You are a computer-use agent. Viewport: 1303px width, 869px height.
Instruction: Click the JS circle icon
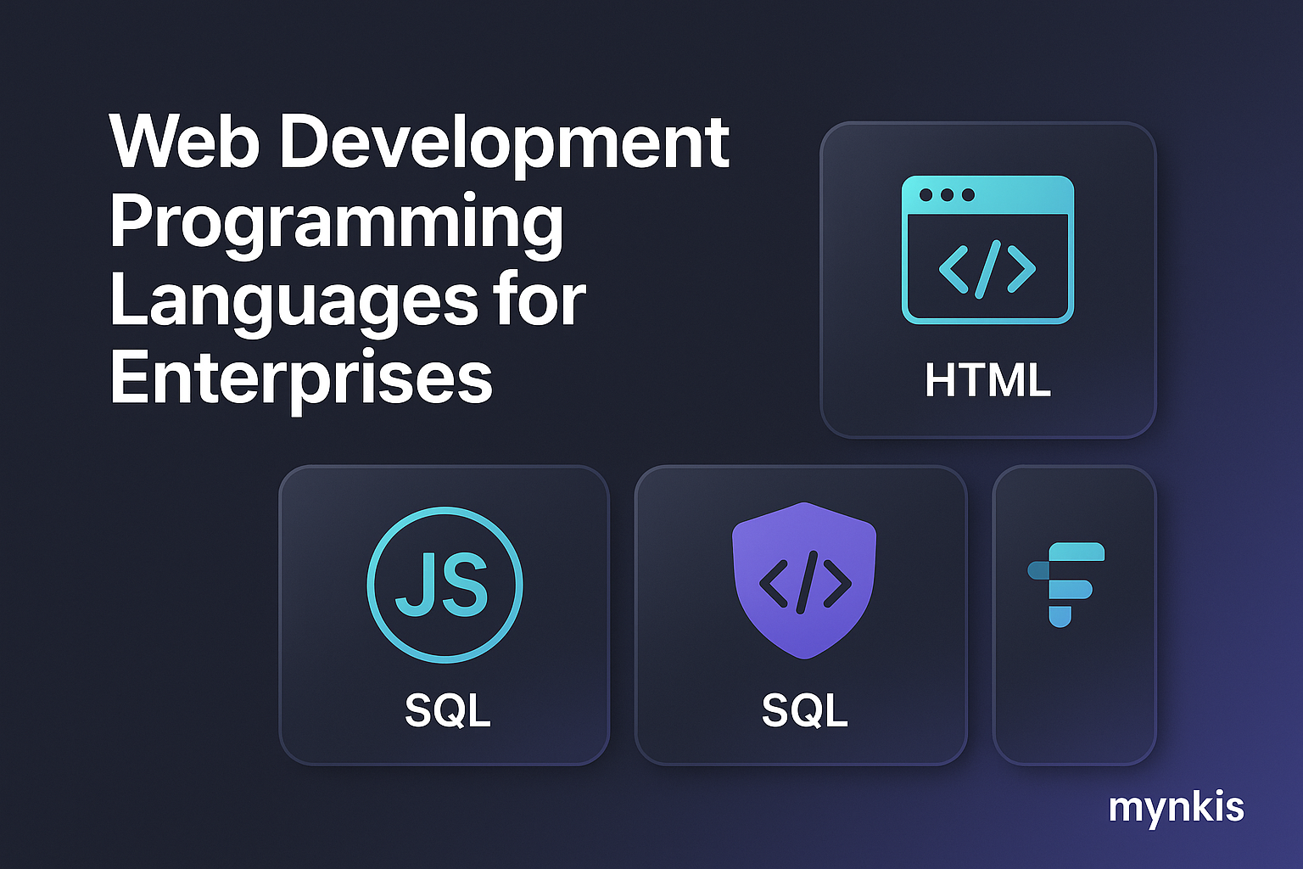coord(445,585)
